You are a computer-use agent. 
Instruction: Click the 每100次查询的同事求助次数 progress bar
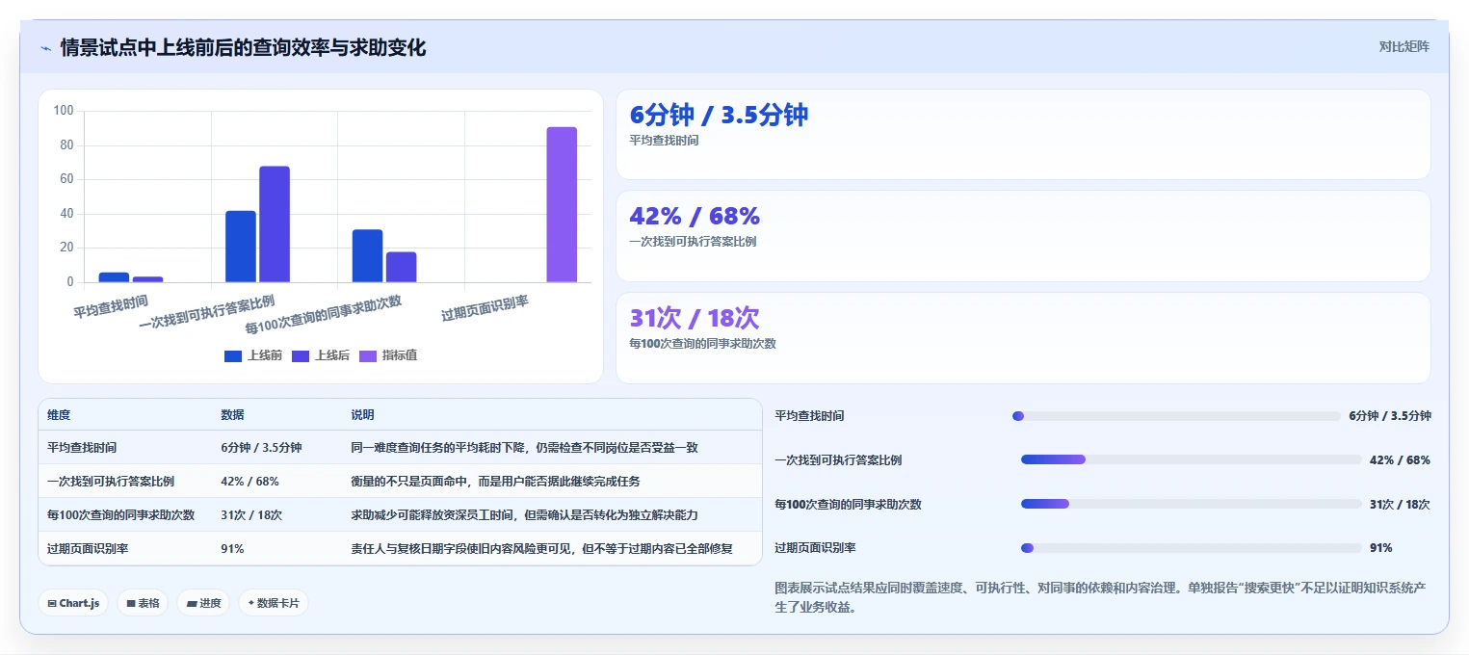coord(1192,504)
